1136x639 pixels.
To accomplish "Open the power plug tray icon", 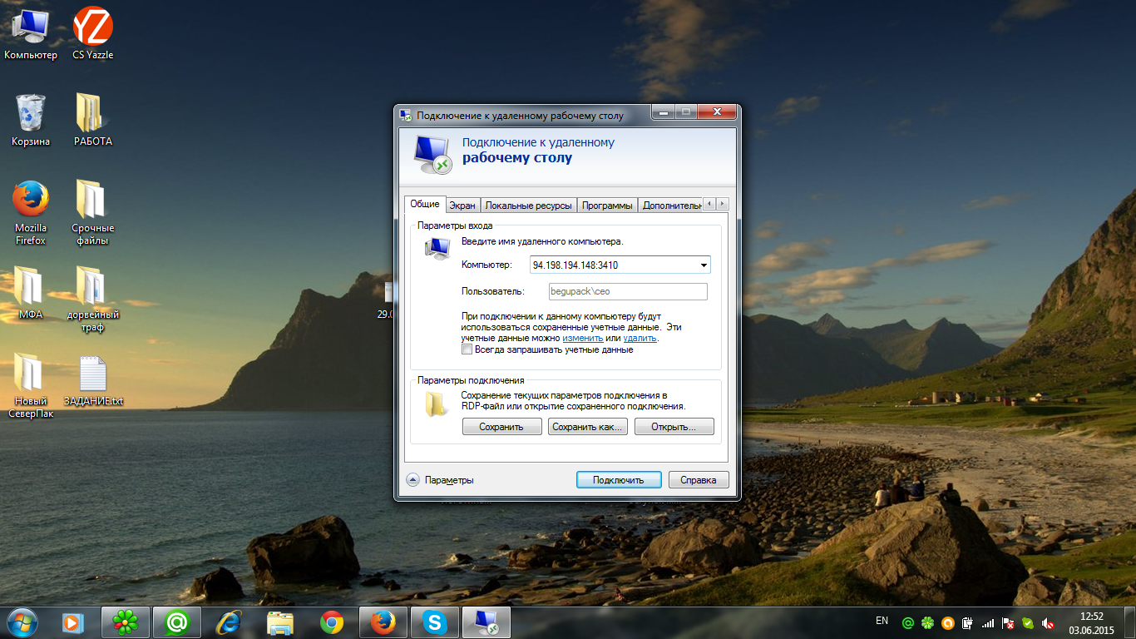I will tap(968, 622).
